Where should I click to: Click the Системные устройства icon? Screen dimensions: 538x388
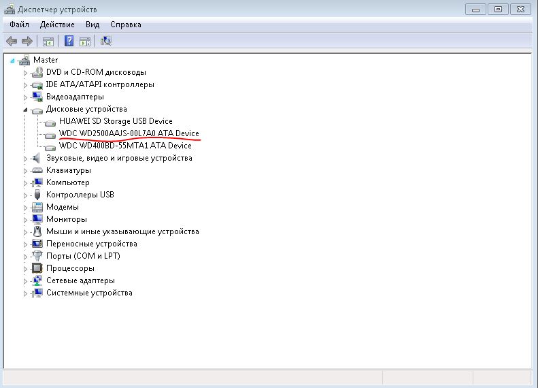[37, 293]
